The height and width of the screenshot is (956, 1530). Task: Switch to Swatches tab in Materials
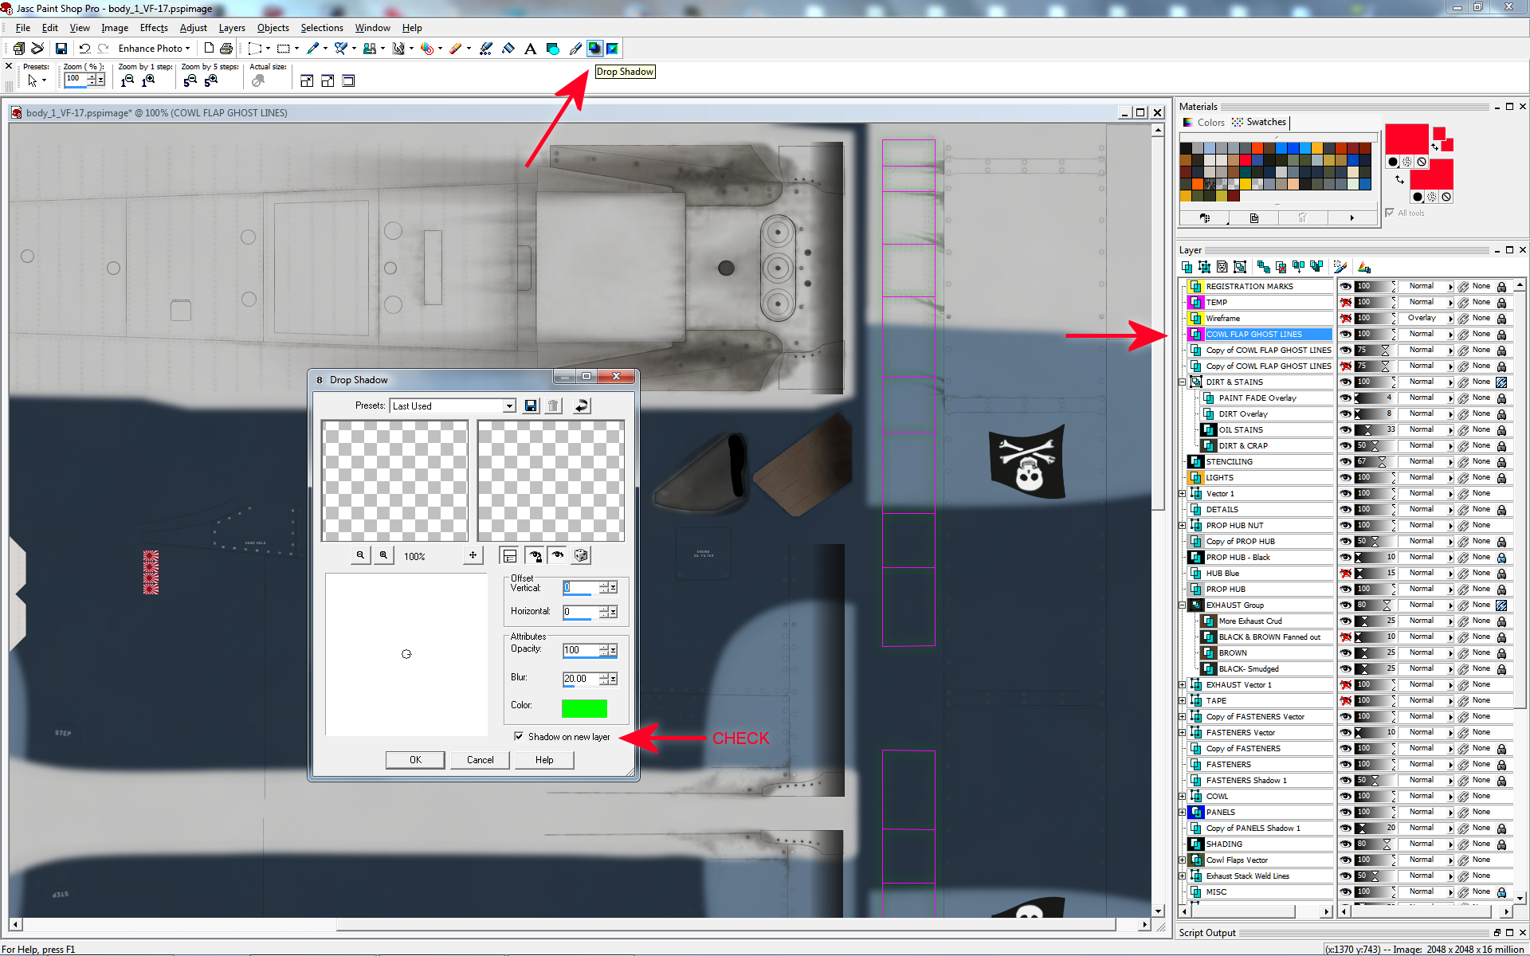click(1259, 122)
